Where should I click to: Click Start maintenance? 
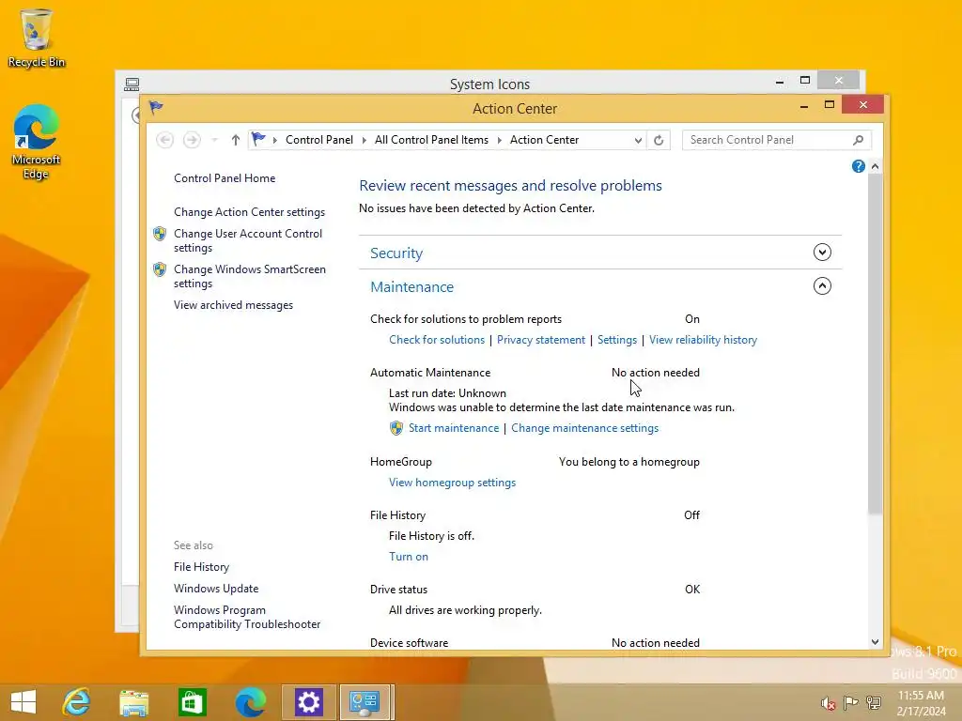click(x=454, y=428)
